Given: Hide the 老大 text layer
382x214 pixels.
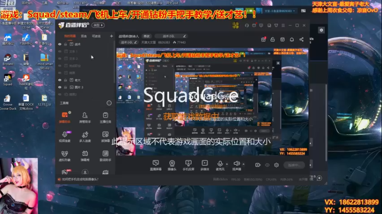Looking at the screenshot, I should (x=60, y=80).
